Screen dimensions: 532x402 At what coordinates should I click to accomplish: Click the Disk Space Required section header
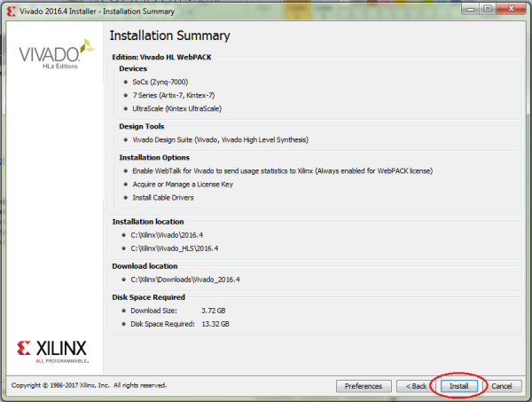[149, 297]
